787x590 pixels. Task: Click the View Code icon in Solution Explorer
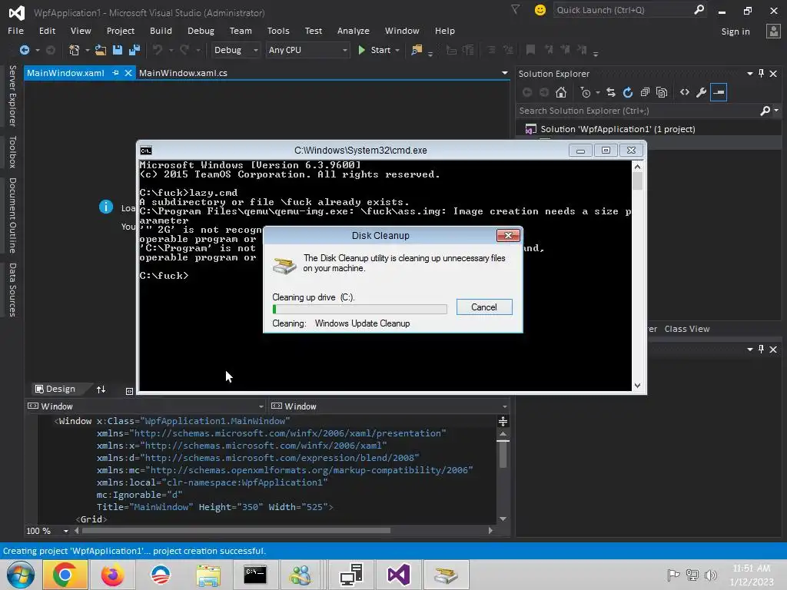[685, 92]
